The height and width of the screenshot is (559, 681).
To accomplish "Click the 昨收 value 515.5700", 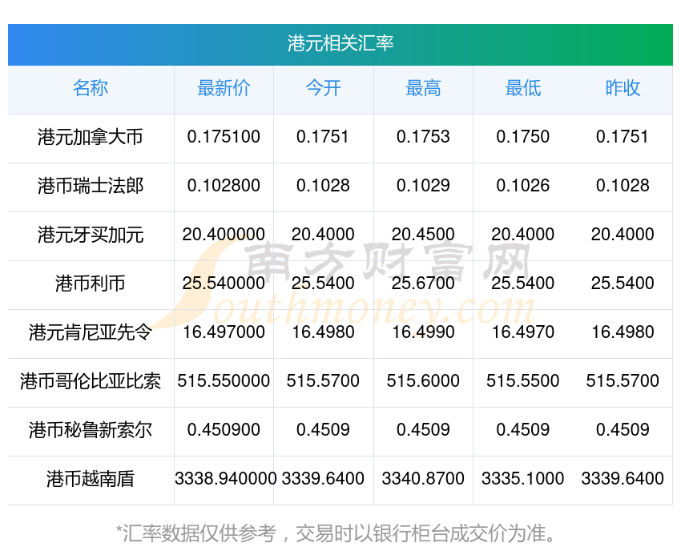I will [x=623, y=381].
